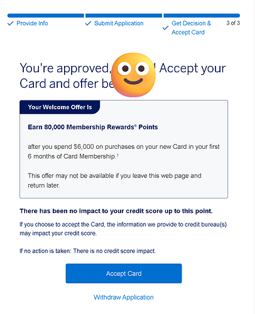Click the Withdraw Application link
Viewport: 255px width, 314px height.
pos(124,297)
